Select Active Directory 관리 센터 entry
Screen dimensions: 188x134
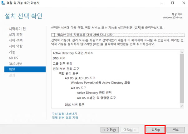point(94,93)
